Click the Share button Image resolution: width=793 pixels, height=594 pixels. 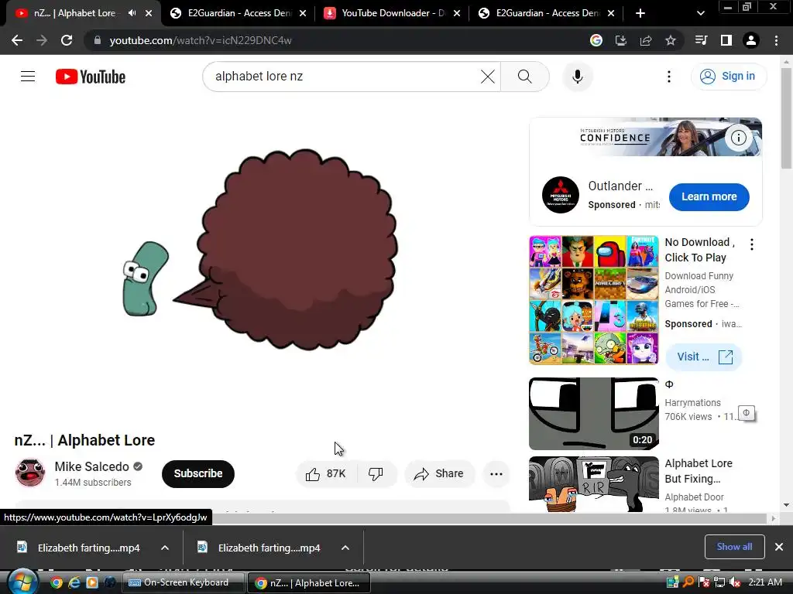[x=439, y=474]
